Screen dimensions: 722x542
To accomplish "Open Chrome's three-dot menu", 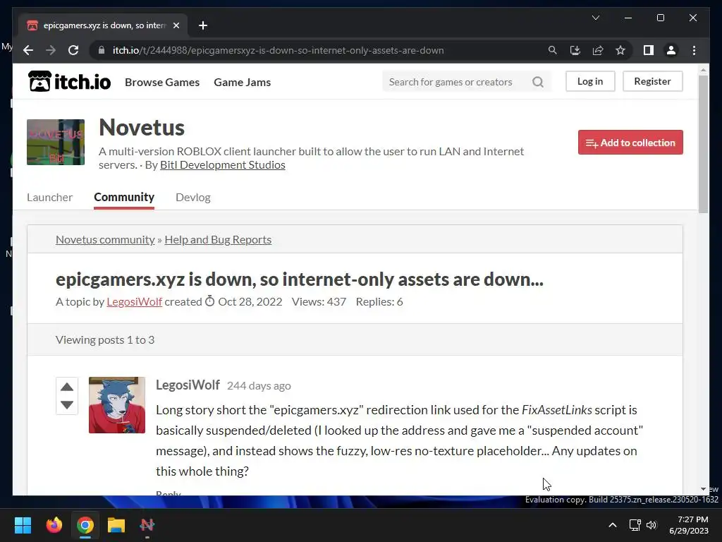I will click(x=694, y=50).
